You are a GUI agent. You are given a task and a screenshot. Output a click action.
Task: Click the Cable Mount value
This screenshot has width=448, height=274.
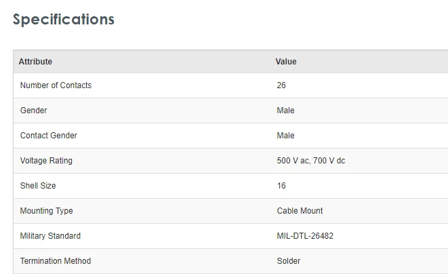300,211
